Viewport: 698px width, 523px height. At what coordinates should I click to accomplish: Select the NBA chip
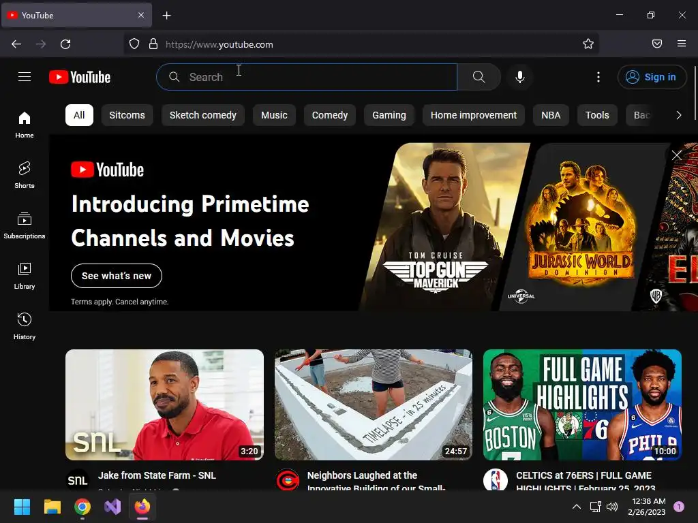tap(551, 115)
